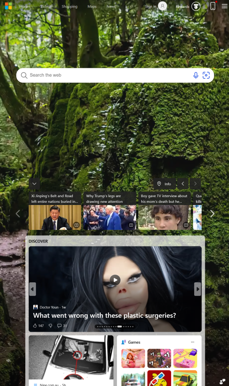Open the pregnant woman game thumbnail
229x386 pixels.
pos(133,358)
